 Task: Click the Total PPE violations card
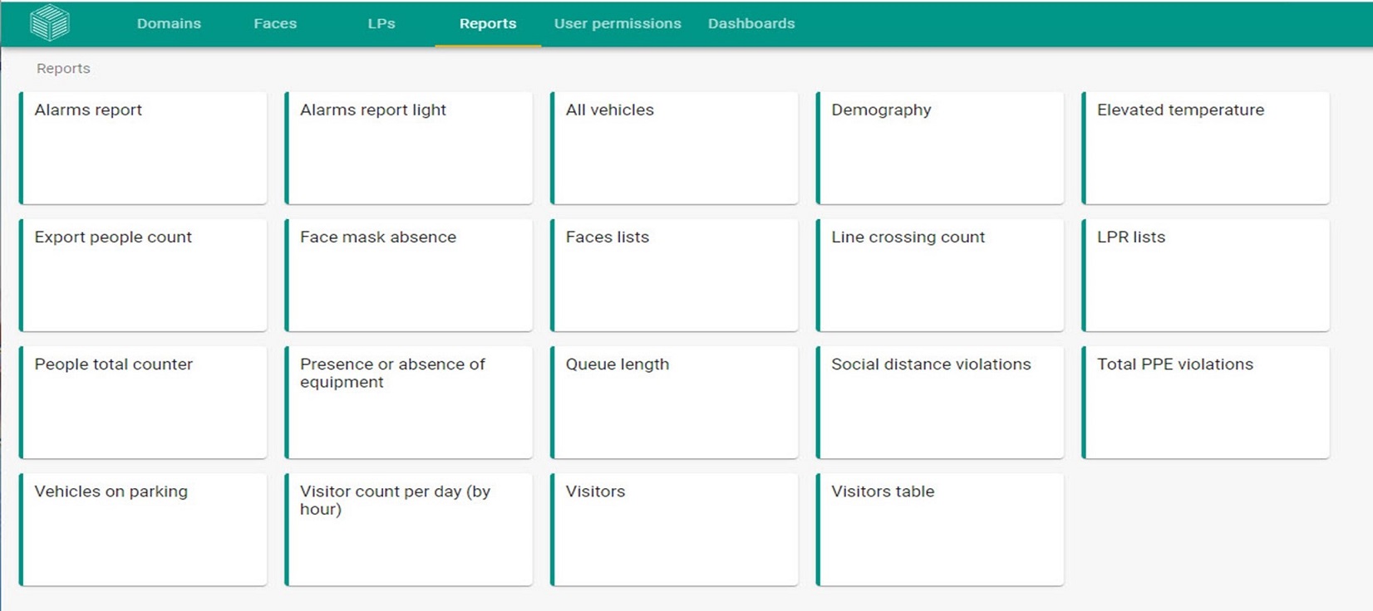1206,402
